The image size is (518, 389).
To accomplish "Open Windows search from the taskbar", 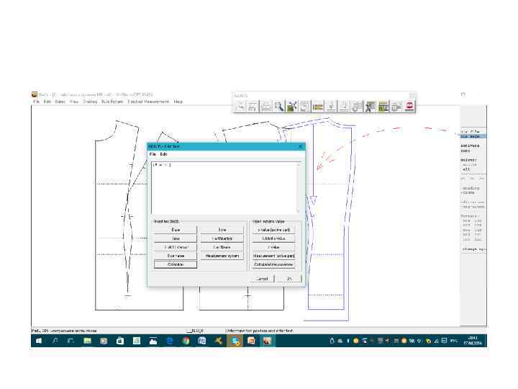I will [x=55, y=341].
